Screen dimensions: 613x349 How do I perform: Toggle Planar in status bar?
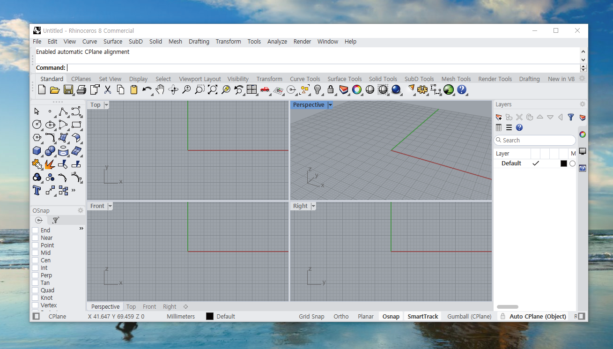pos(366,317)
